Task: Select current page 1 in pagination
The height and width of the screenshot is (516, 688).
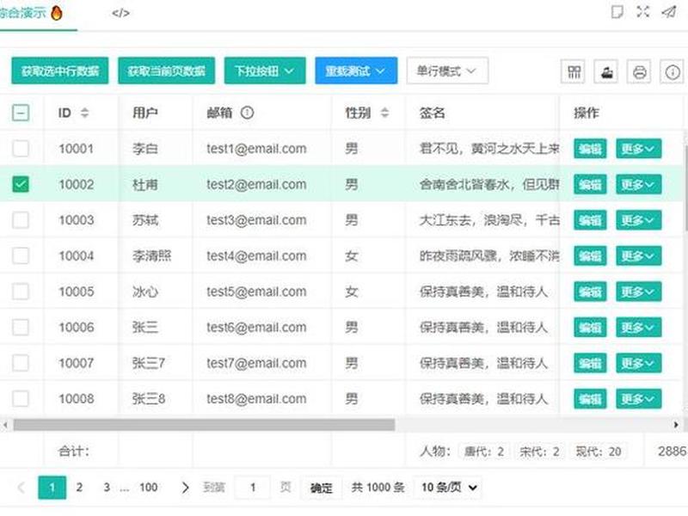Action: point(52,488)
